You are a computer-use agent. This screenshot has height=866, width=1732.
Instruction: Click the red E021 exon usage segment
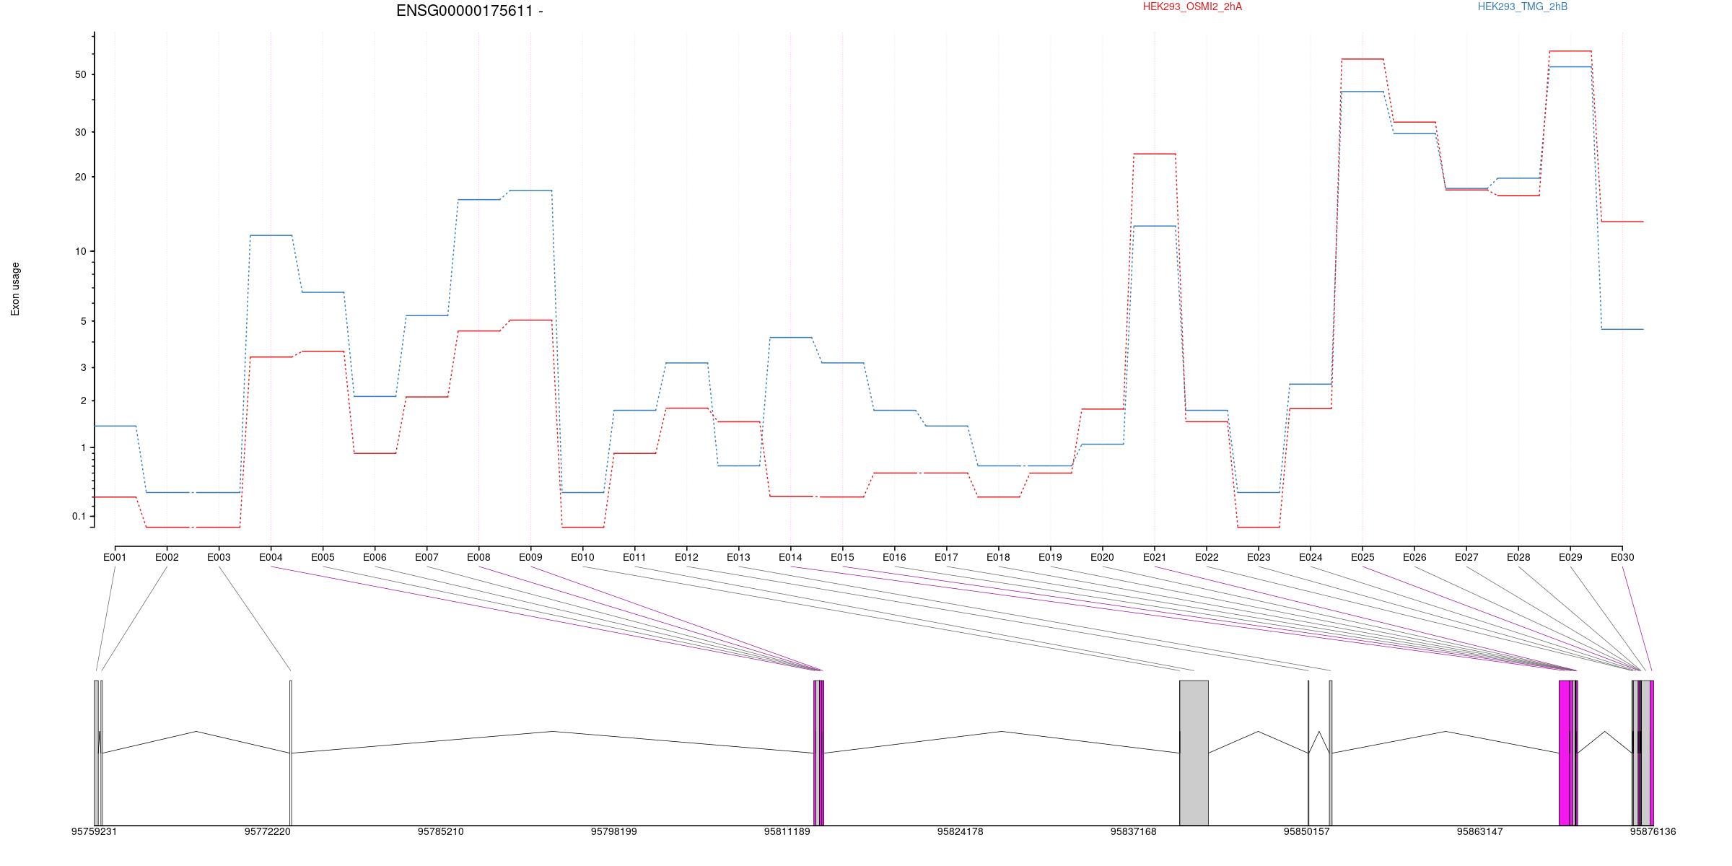point(1155,154)
